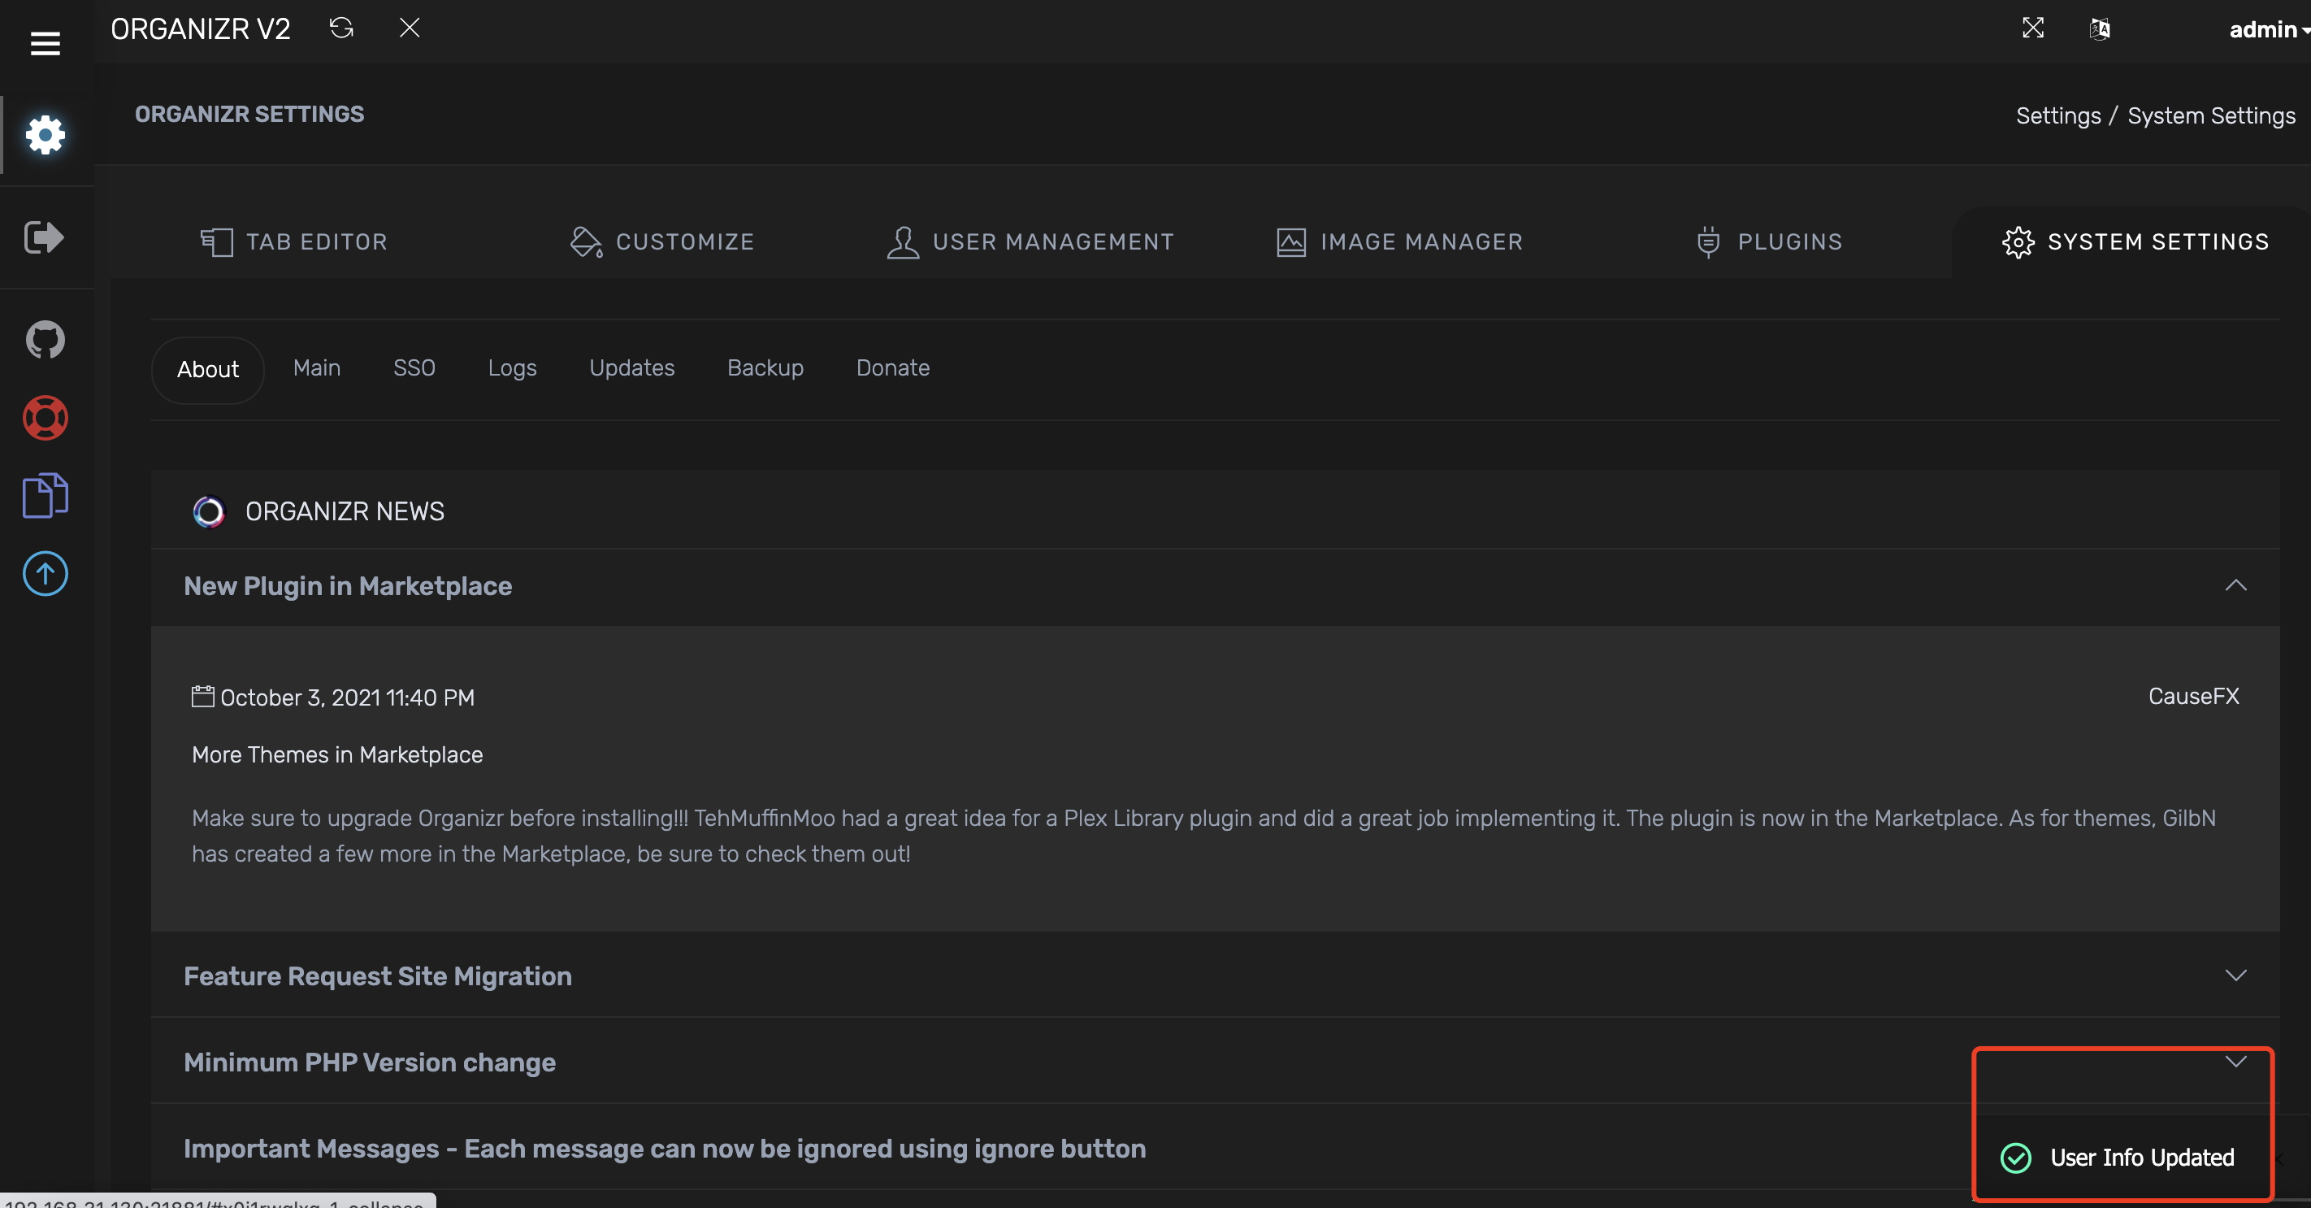
Task: Click the settings gear sidebar icon
Action: [45, 136]
